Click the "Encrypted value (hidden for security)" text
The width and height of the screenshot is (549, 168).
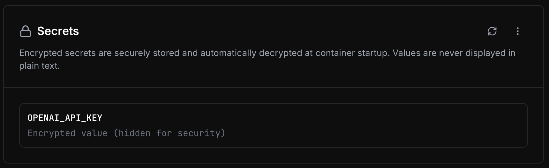[126, 133]
